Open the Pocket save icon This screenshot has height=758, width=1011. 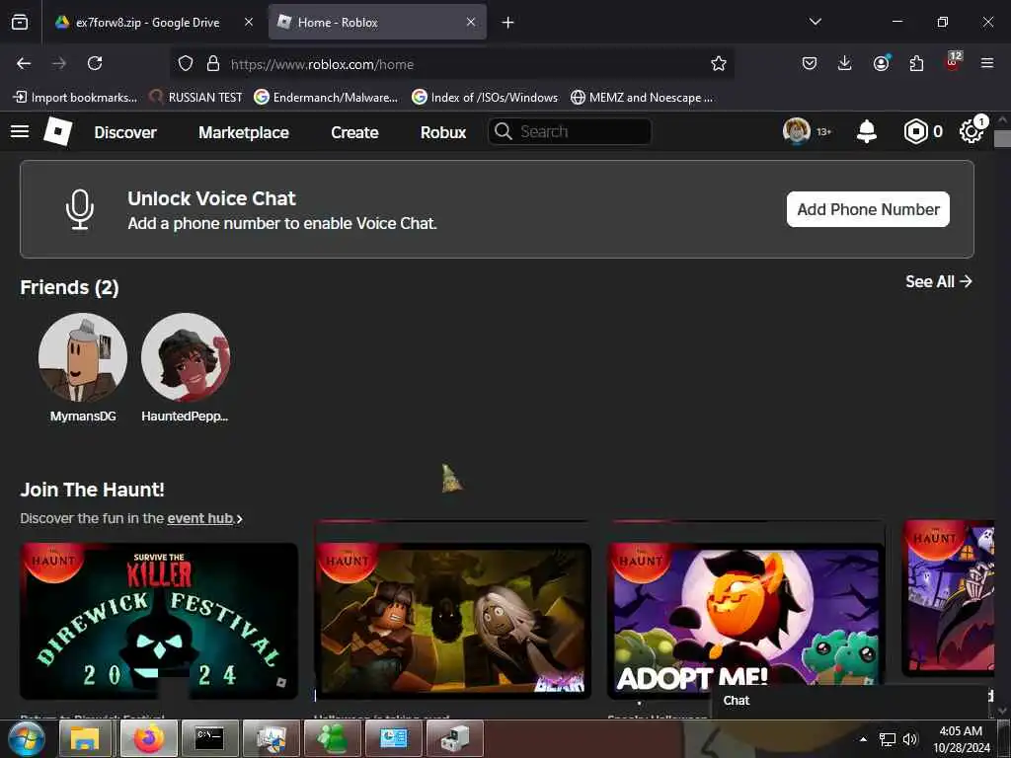pos(810,63)
